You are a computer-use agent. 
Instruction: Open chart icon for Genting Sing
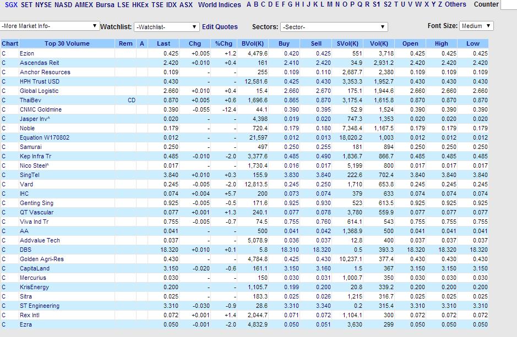tap(4, 203)
